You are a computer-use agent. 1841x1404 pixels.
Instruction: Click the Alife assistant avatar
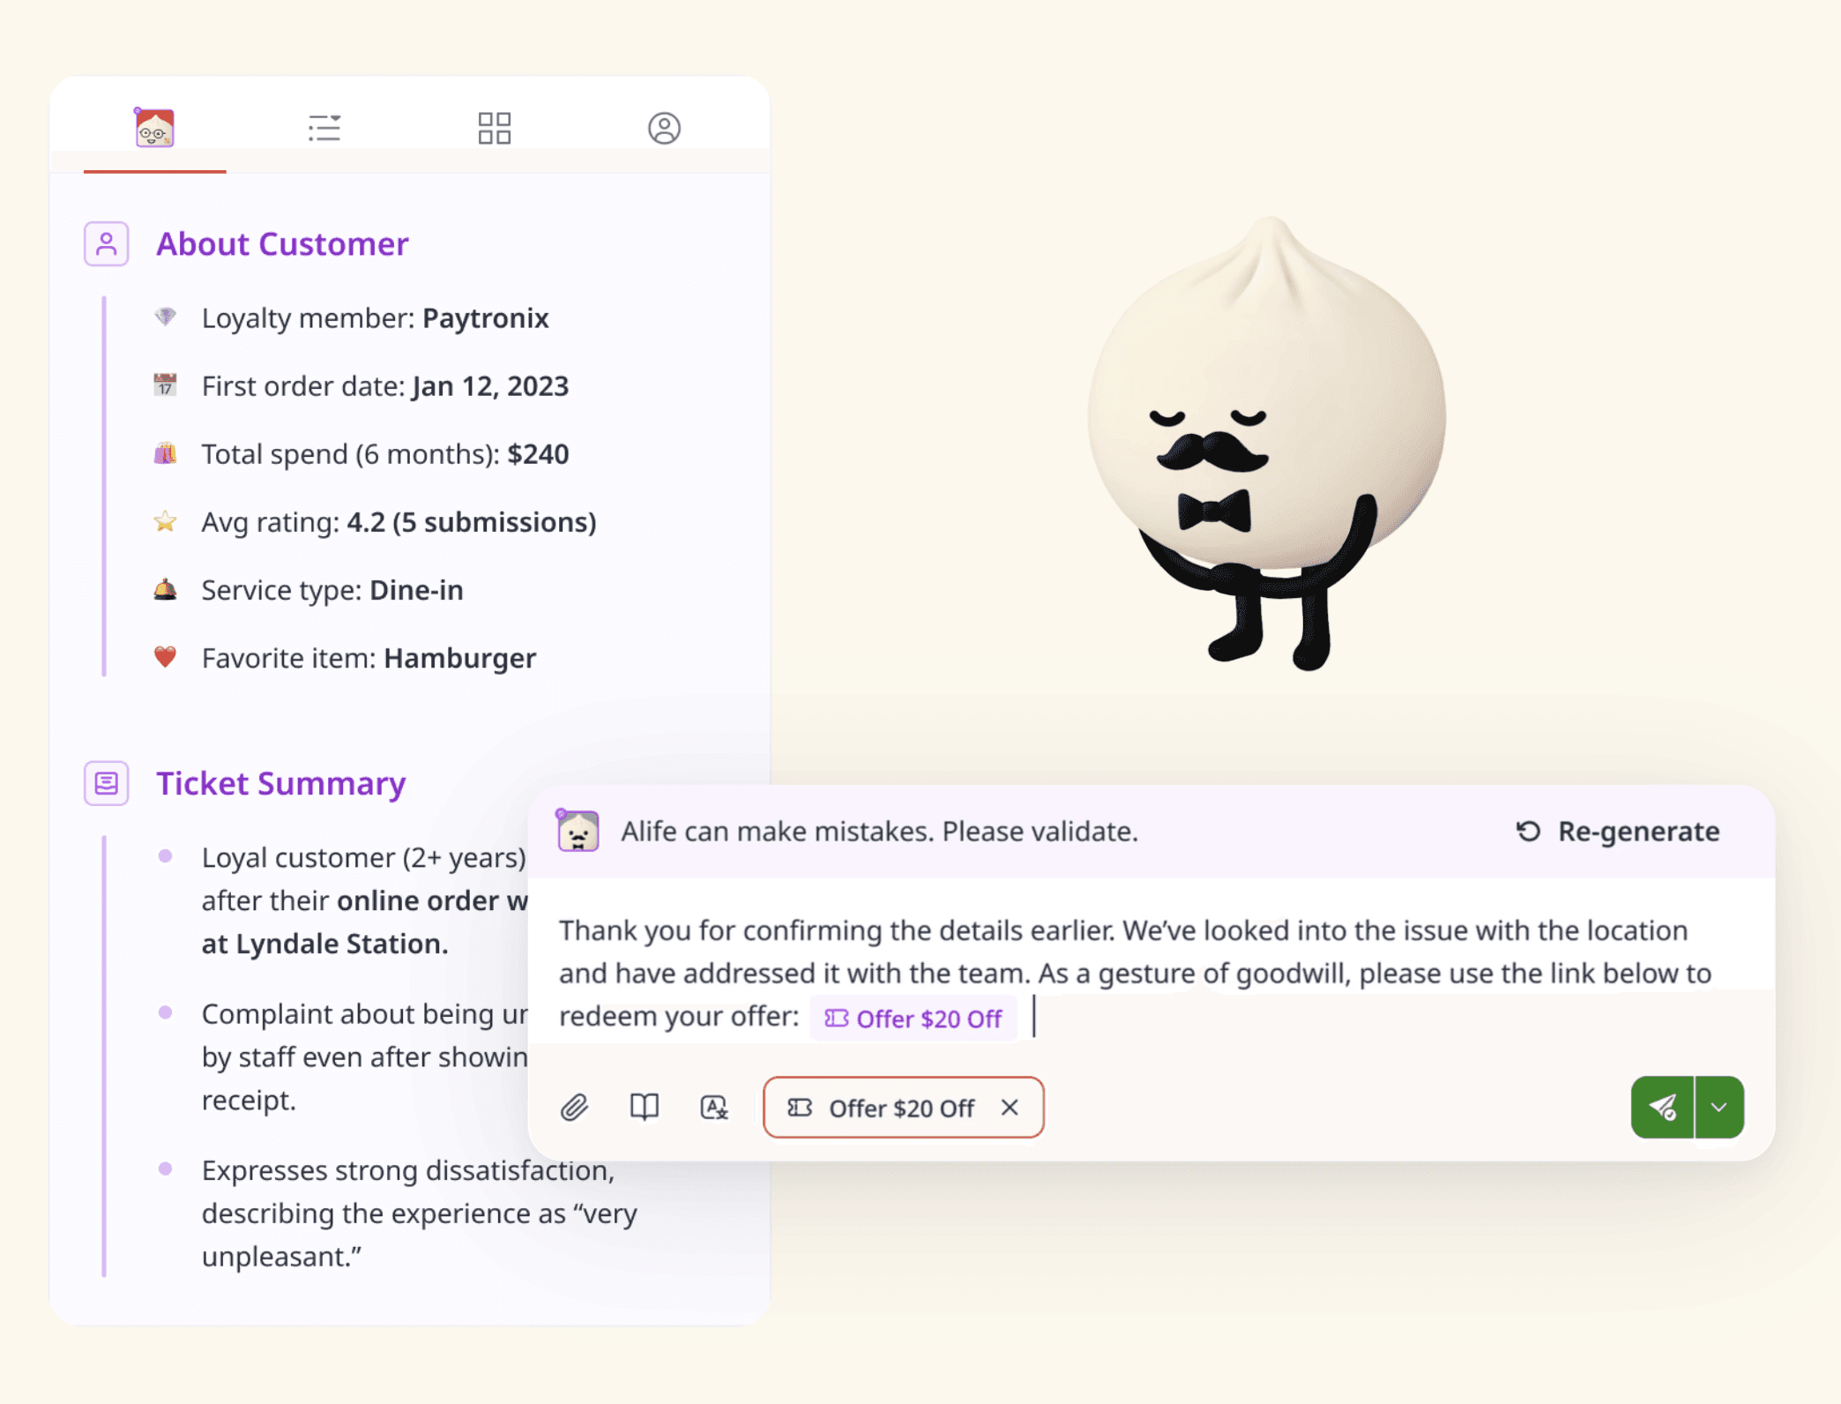(x=578, y=831)
